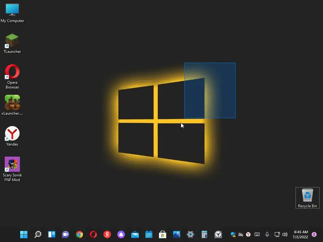This screenshot has width=323, height=242.
Task: Launch Google Chrome from taskbar
Action: [79, 234]
